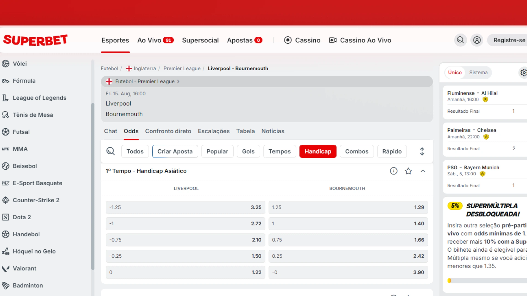Click the Futsal ball icon

(5, 132)
